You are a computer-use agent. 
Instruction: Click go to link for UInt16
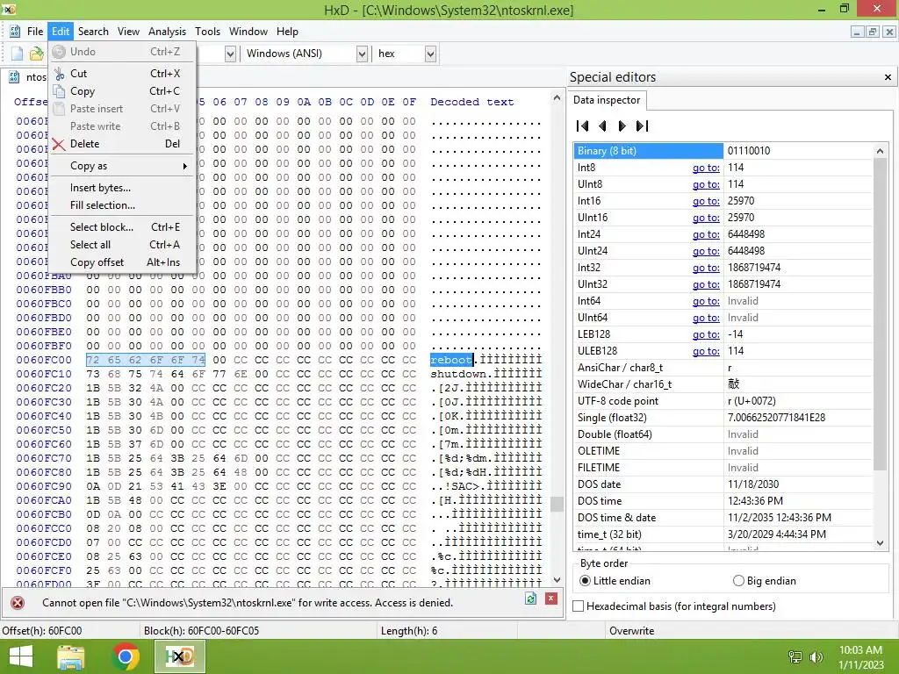click(706, 218)
